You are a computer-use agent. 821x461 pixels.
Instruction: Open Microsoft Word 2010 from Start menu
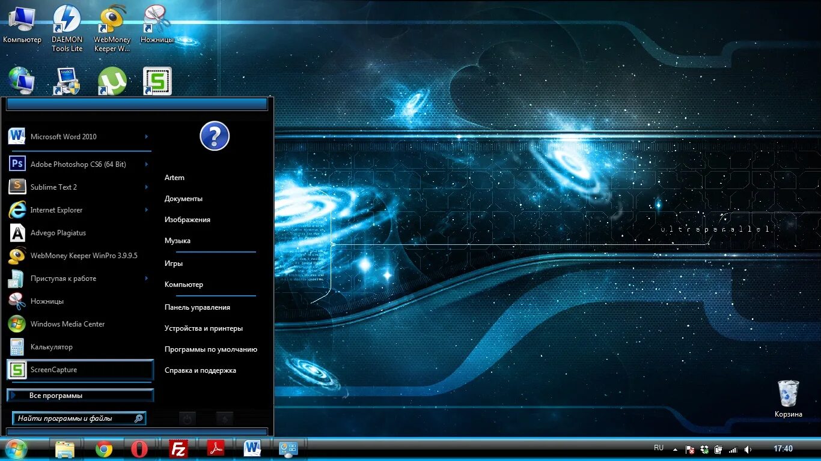79,136
